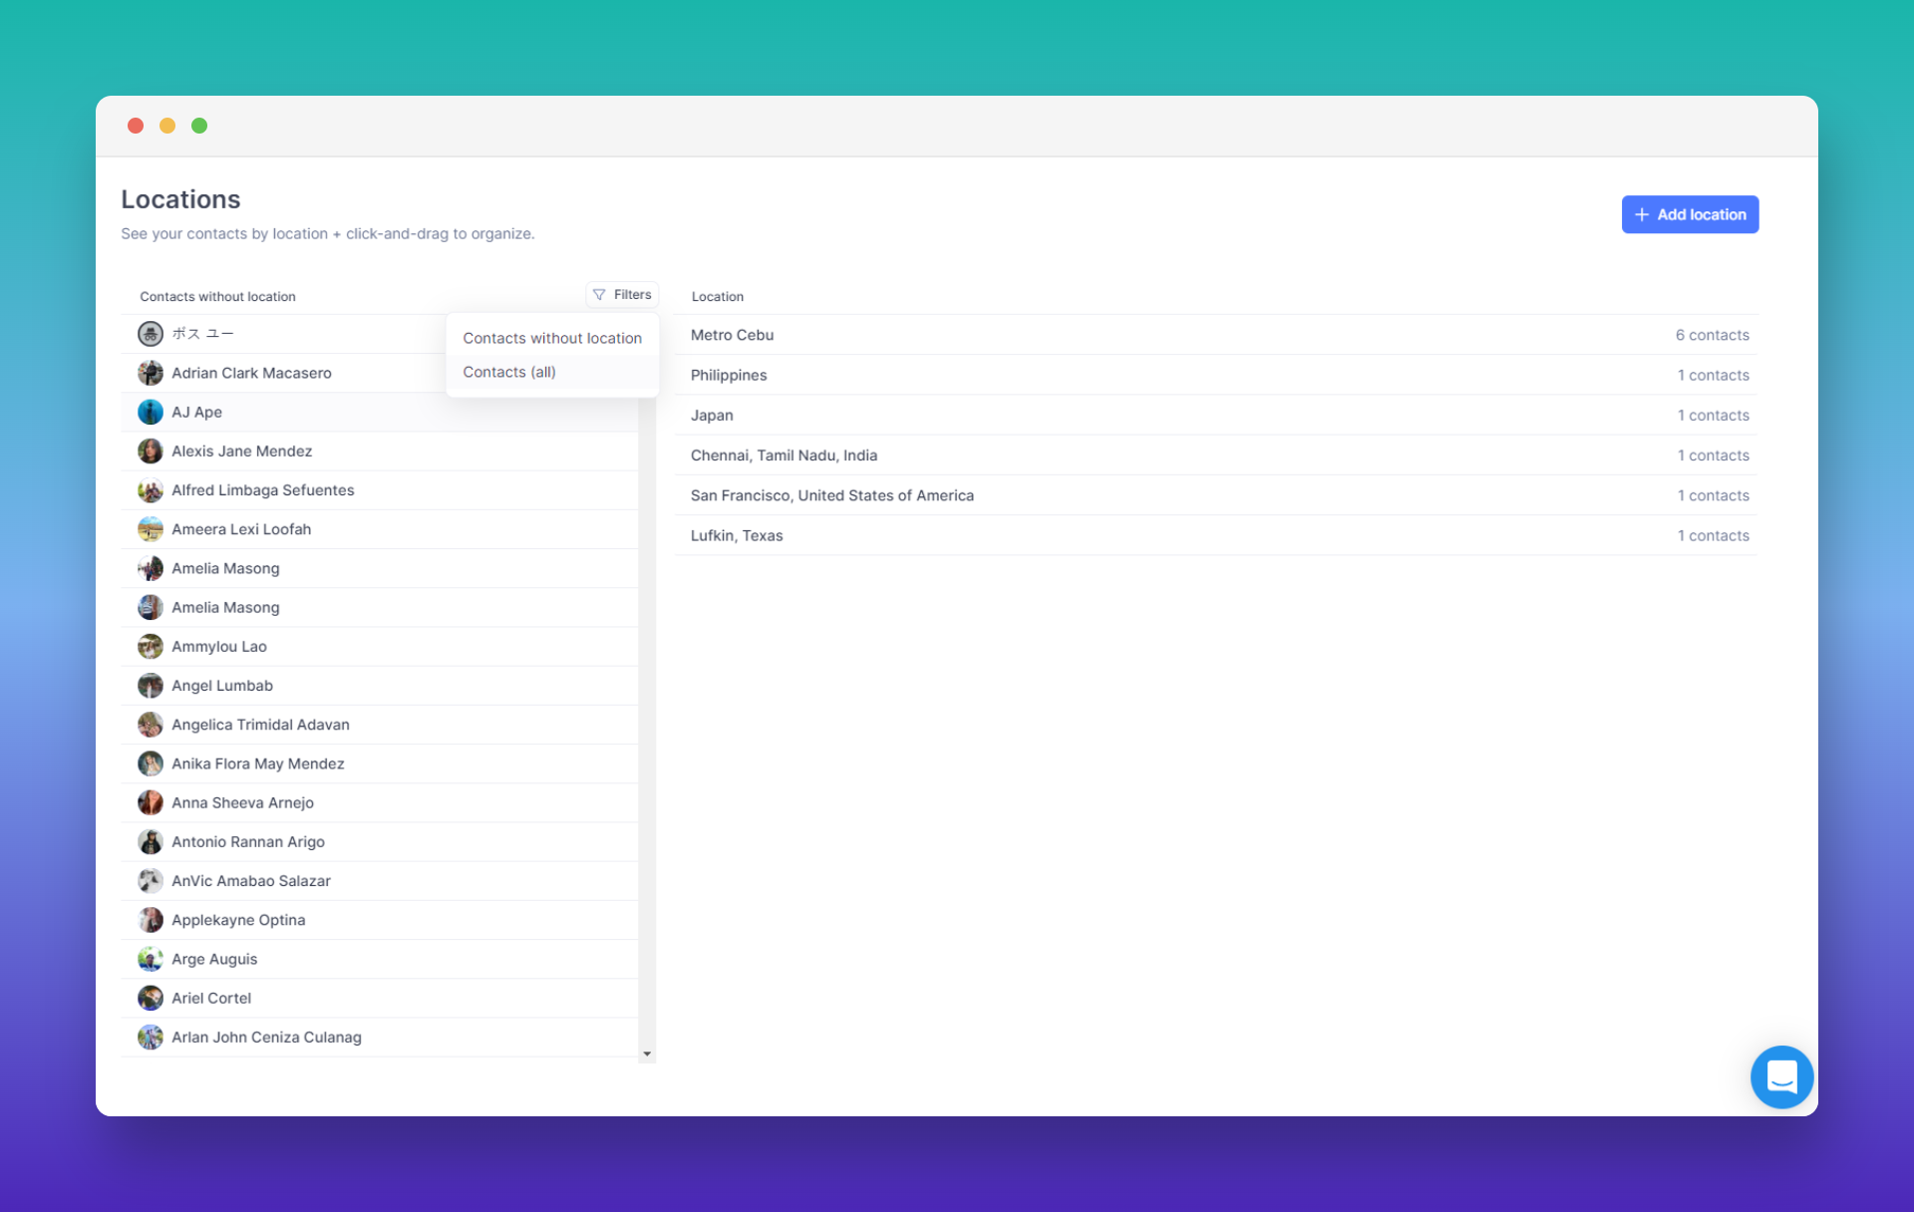
Task: Click '1 contacts' count for Japan
Action: tap(1713, 415)
